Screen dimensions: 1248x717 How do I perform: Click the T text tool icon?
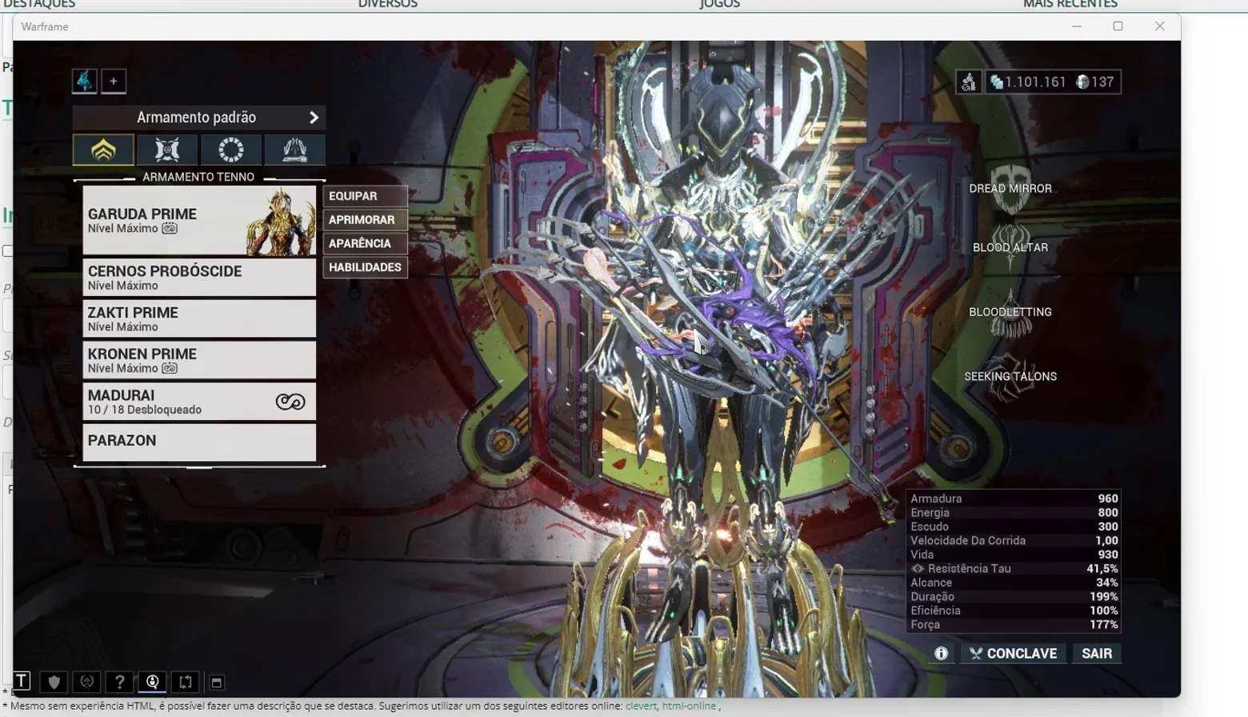coord(22,681)
